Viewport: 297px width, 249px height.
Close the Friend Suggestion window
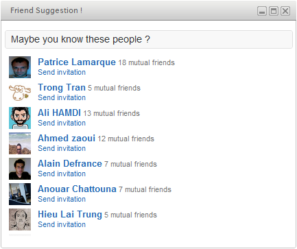coord(285,11)
